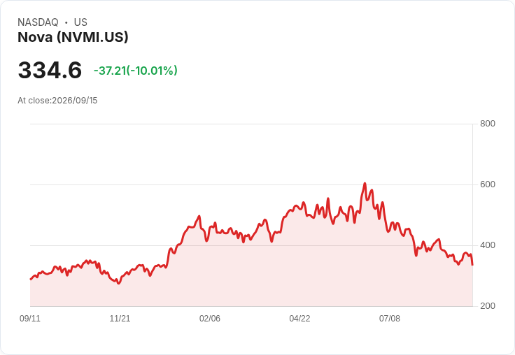Click the 800 price axis label
This screenshot has width=515, height=355.
(488, 124)
